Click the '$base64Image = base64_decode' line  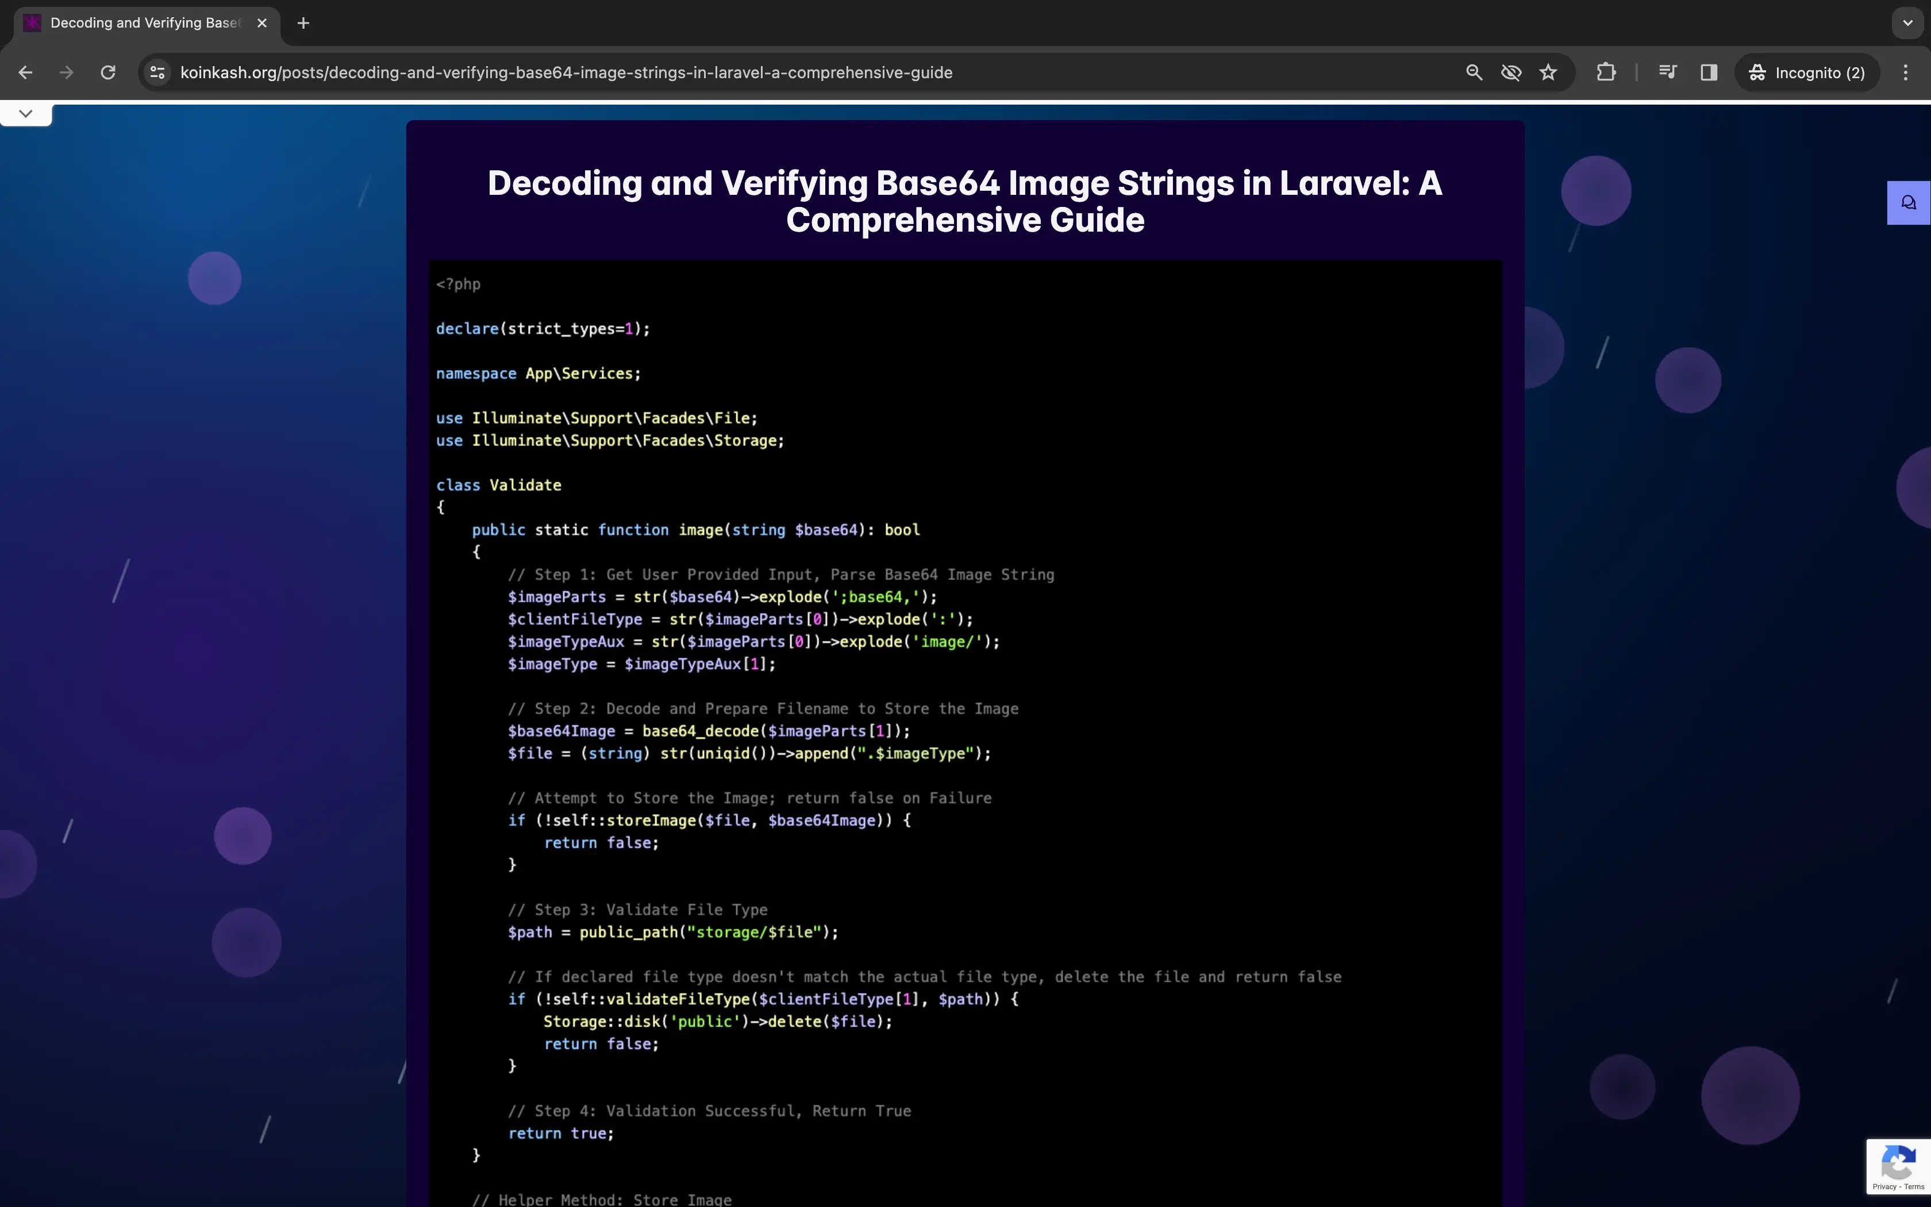pos(709,731)
